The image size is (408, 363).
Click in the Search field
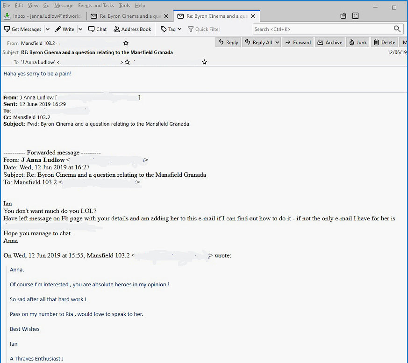pyautogui.click(x=322, y=29)
